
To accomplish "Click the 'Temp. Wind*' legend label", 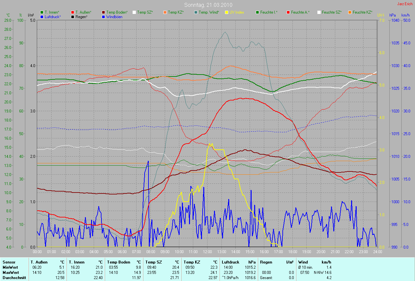I will pos(209,12).
